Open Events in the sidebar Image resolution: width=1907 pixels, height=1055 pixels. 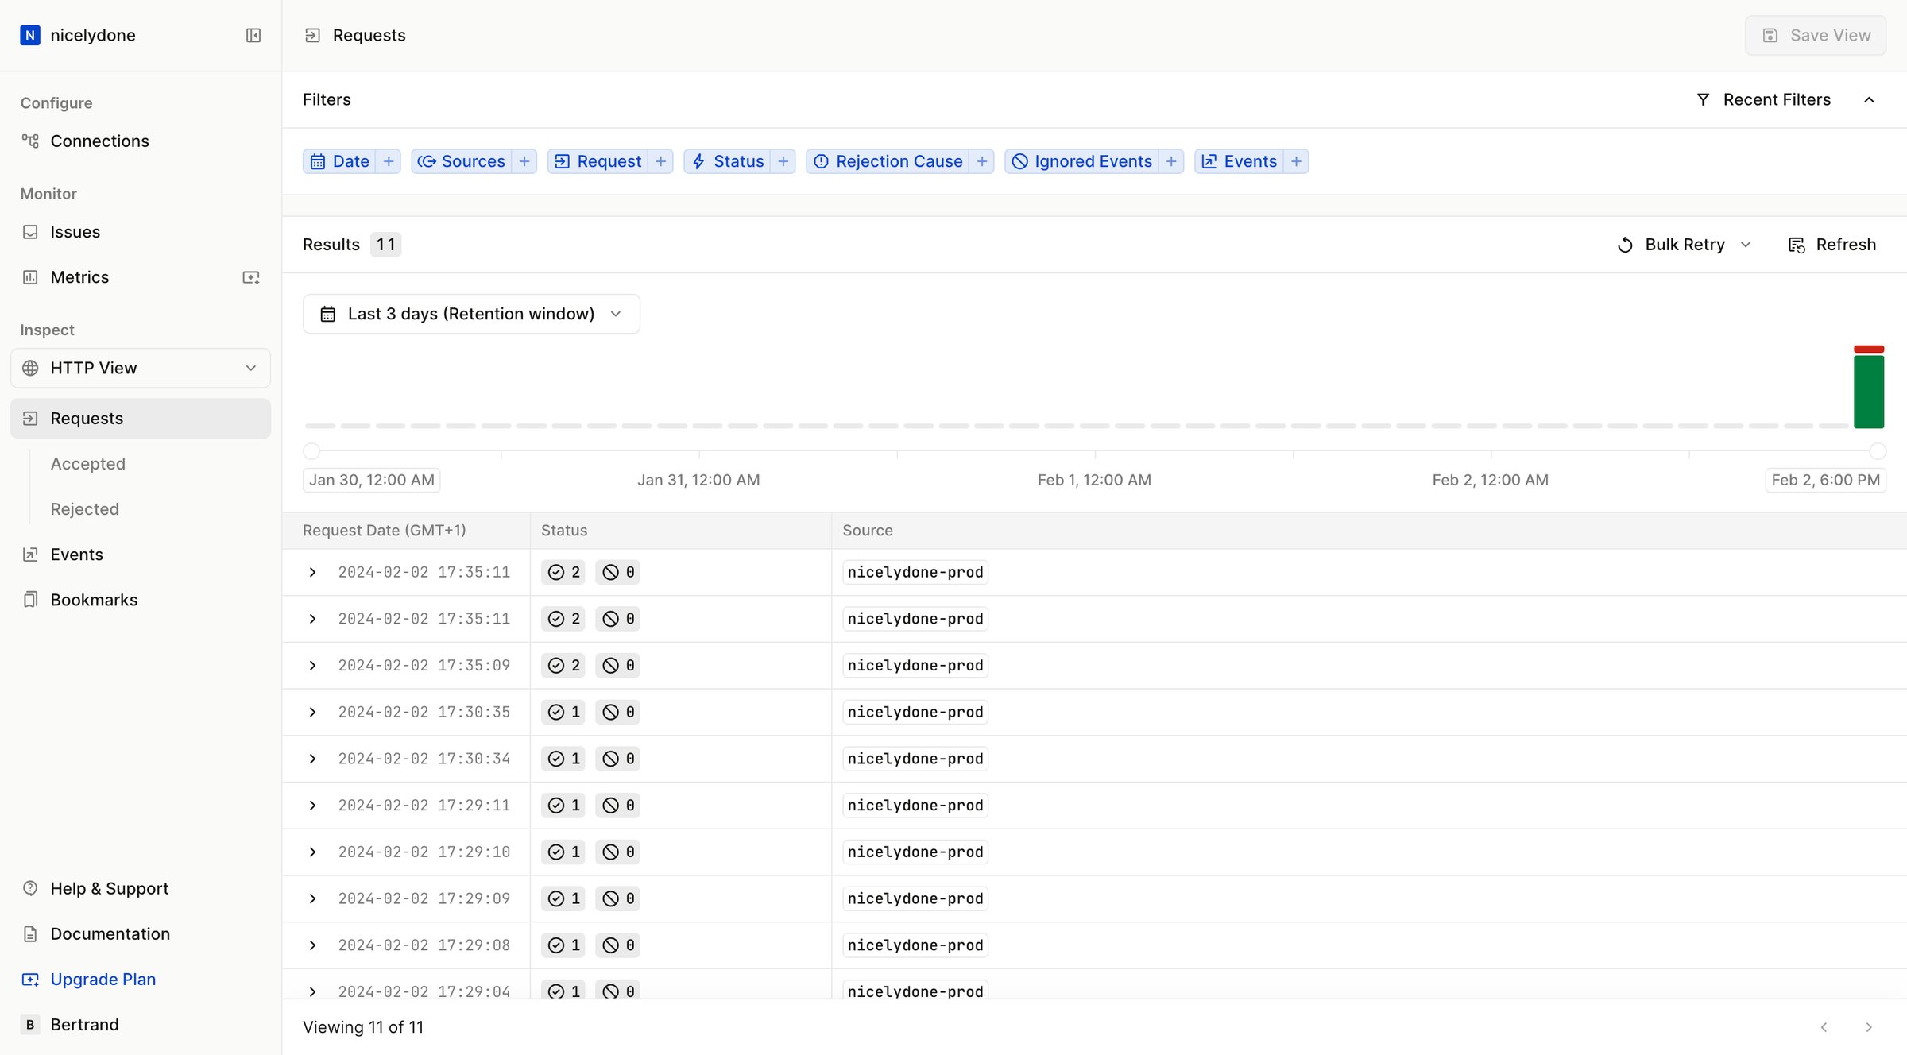(76, 555)
